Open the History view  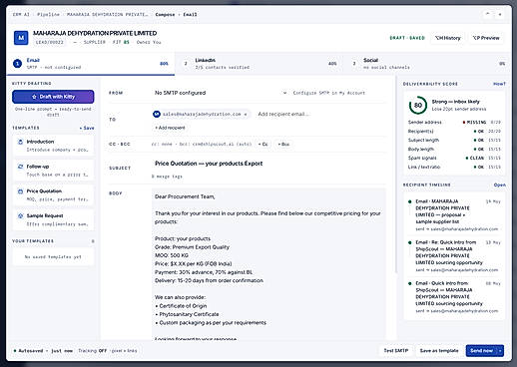[448, 38]
